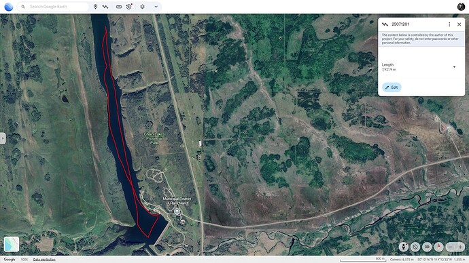Activate Street View pegman
469x263 pixels.
404,247
